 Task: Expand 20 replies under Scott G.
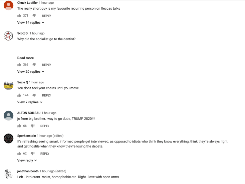(31, 72)
